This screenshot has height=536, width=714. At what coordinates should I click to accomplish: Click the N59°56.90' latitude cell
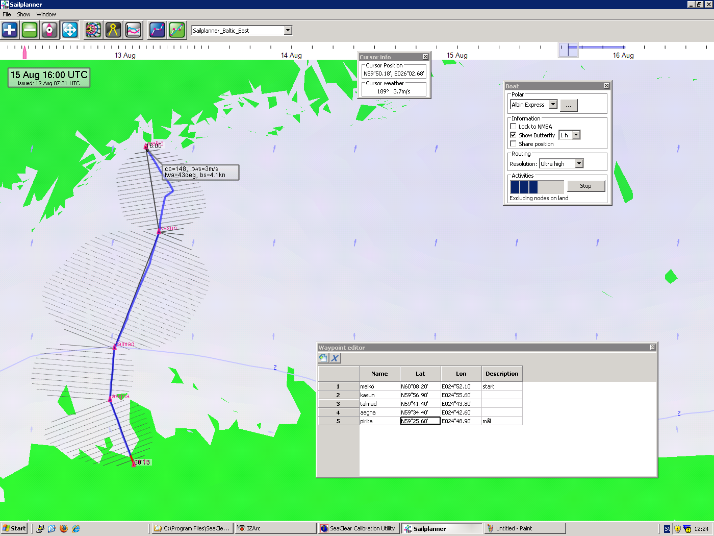pyautogui.click(x=420, y=395)
